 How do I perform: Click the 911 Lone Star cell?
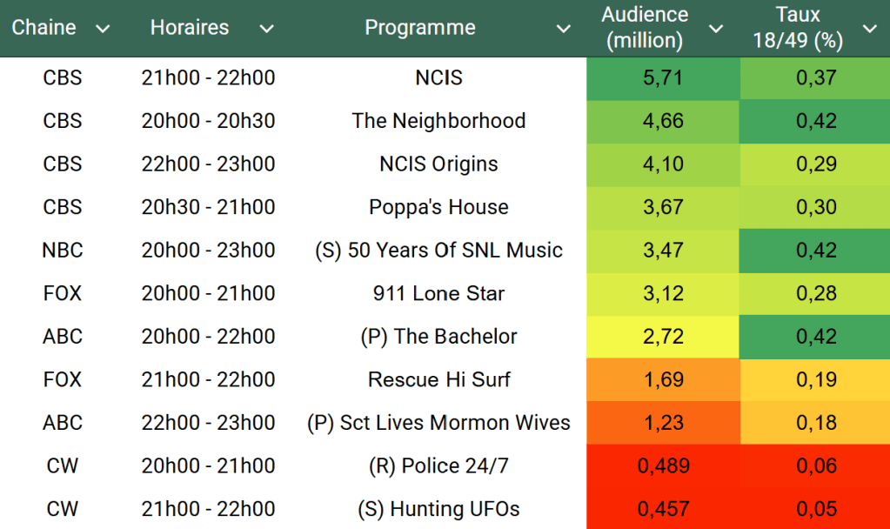coord(438,294)
